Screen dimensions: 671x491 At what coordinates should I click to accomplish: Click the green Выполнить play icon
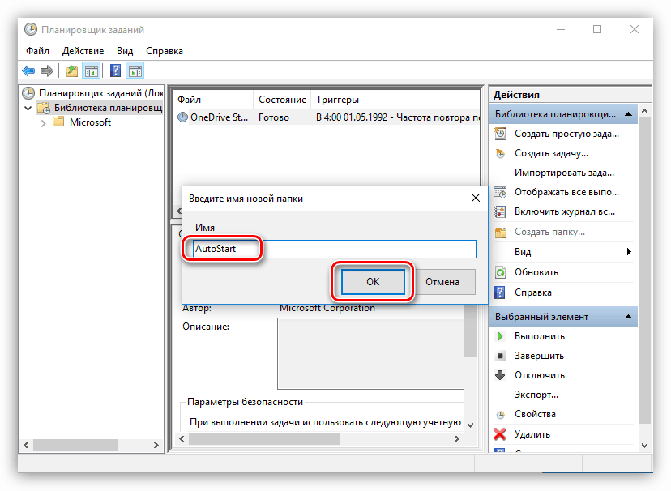pyautogui.click(x=500, y=336)
